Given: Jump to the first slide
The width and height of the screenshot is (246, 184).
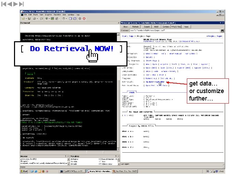Looking at the screenshot, I should [x=4, y=4].
